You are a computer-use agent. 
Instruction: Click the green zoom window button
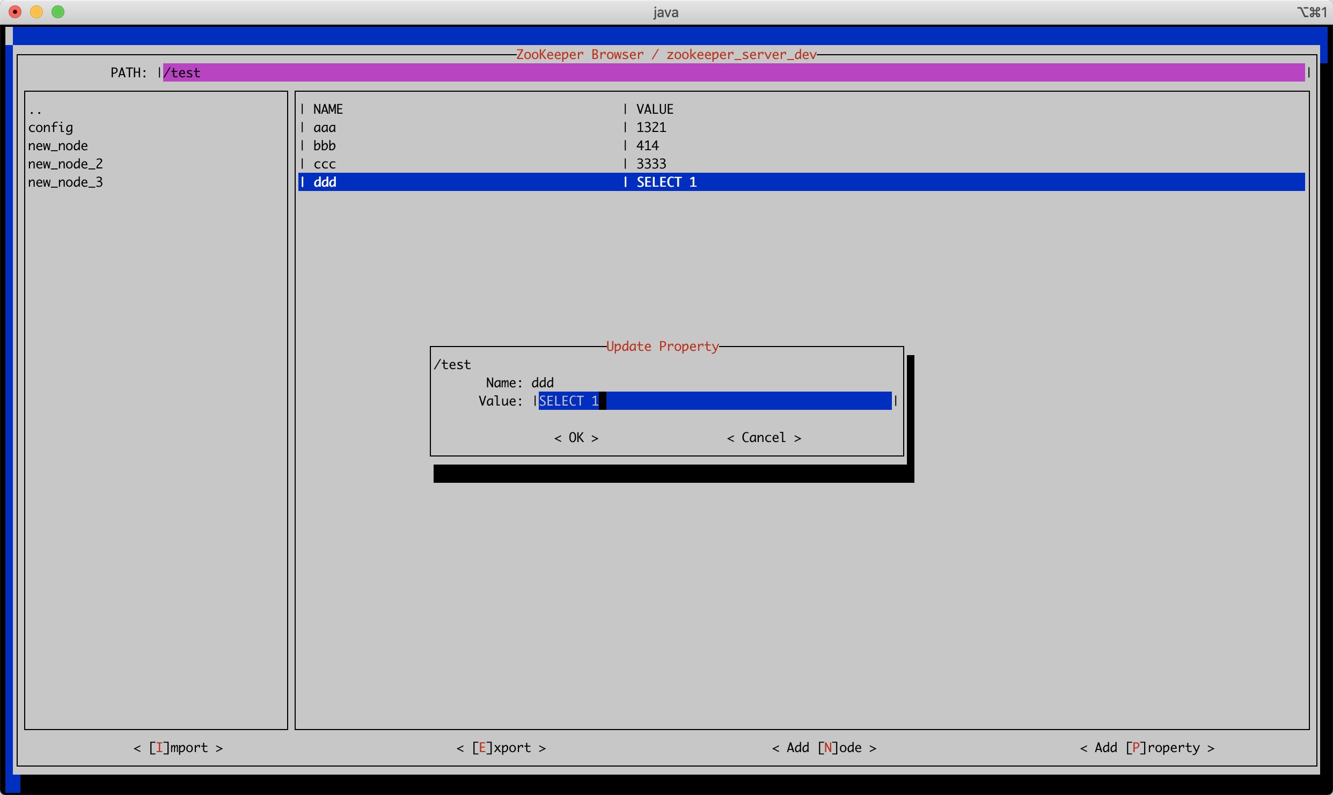pos(58,12)
